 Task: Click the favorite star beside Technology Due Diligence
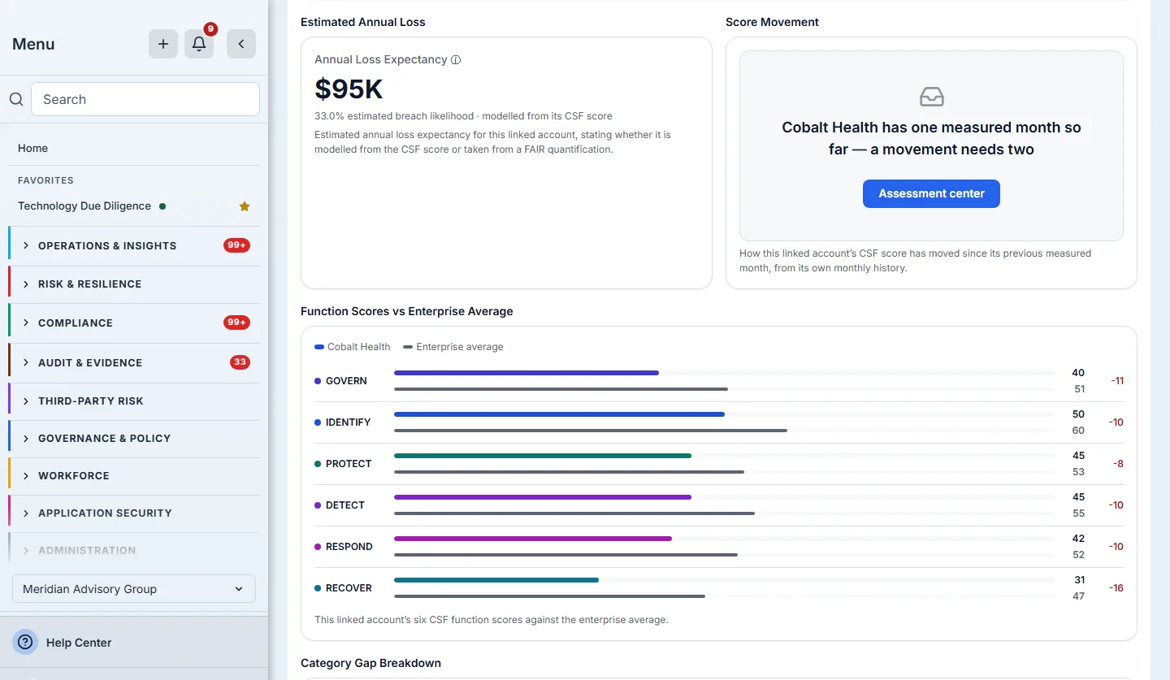point(245,206)
